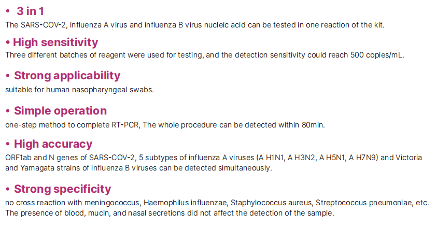Click the sentence about blood, mucin, nasal secretions

point(170,213)
